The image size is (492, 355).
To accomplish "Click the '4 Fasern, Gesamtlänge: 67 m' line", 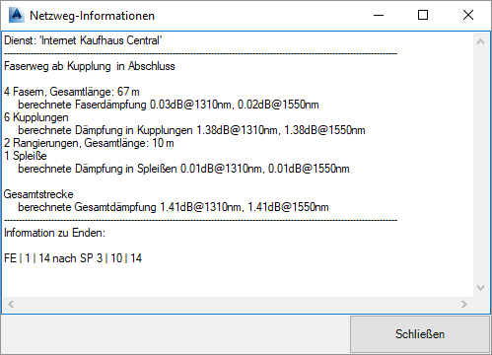I will tap(72, 92).
